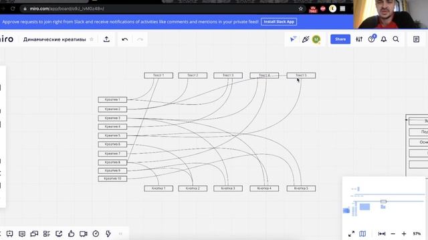
Task: Select the Текст 2 box
Action: 193,75
